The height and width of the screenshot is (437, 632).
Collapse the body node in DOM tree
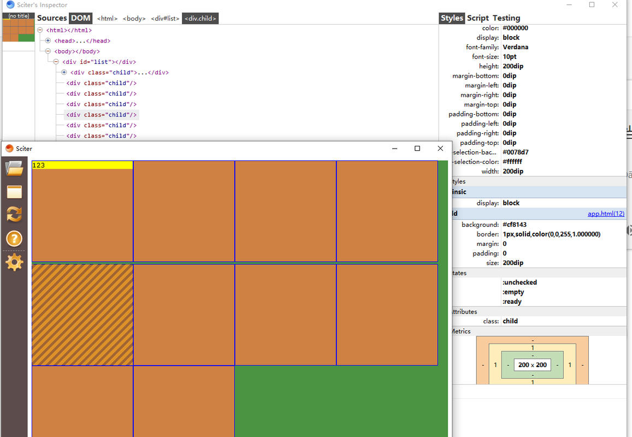[x=48, y=51]
